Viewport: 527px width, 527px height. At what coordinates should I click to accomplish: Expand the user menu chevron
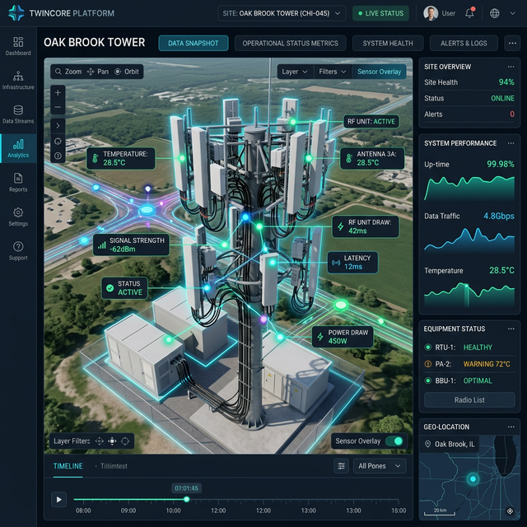512,13
